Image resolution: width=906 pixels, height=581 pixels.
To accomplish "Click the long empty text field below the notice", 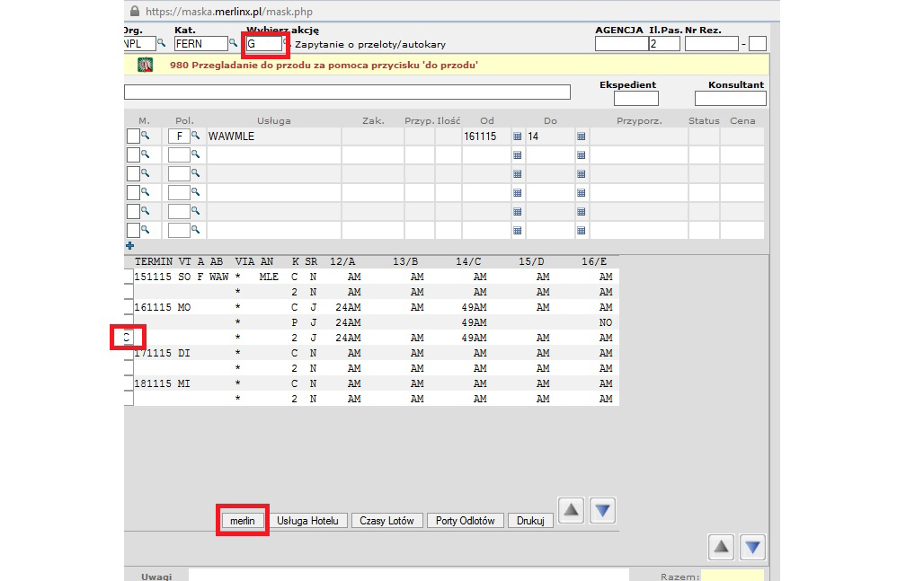I will click(x=347, y=92).
